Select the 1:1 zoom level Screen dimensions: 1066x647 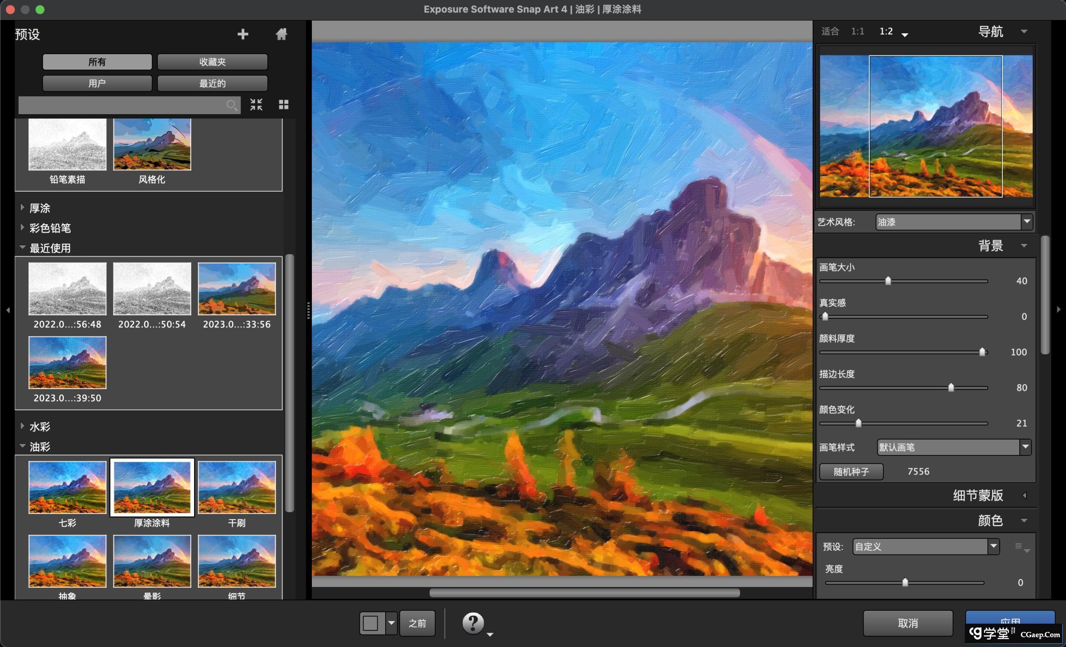[857, 31]
